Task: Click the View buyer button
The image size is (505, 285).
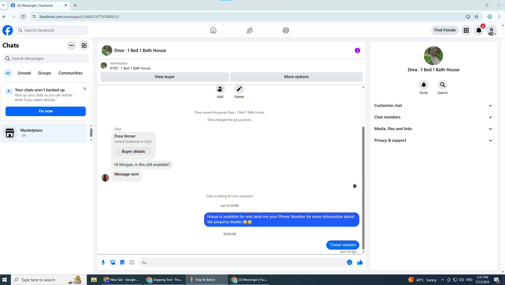Action: coord(165,77)
